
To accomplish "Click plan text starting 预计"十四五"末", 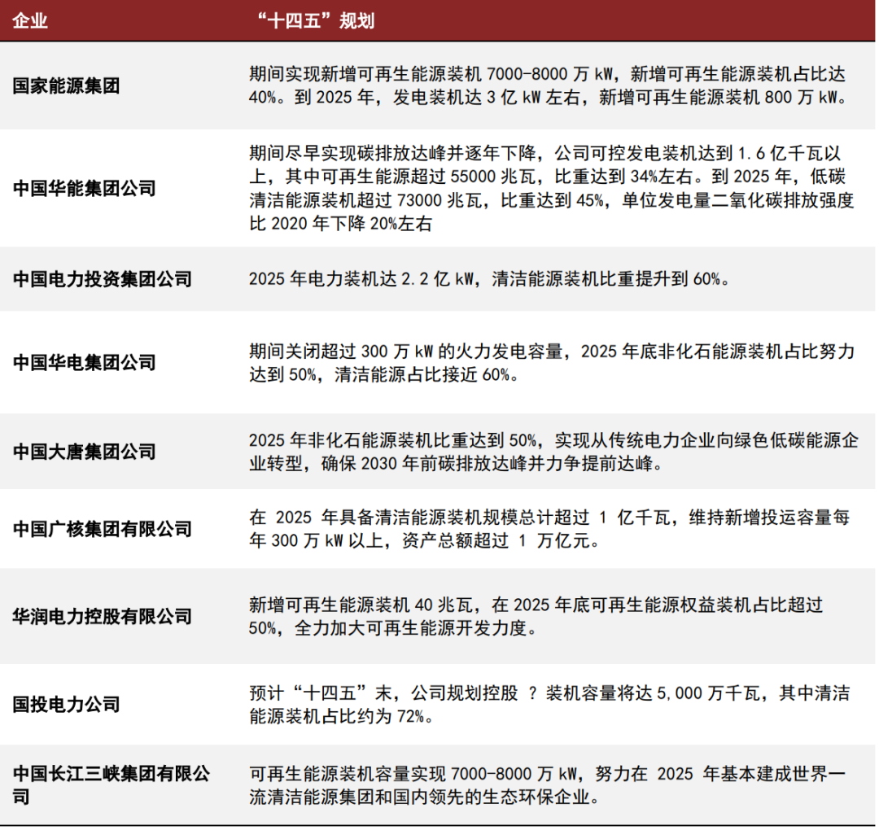I will point(550,705).
